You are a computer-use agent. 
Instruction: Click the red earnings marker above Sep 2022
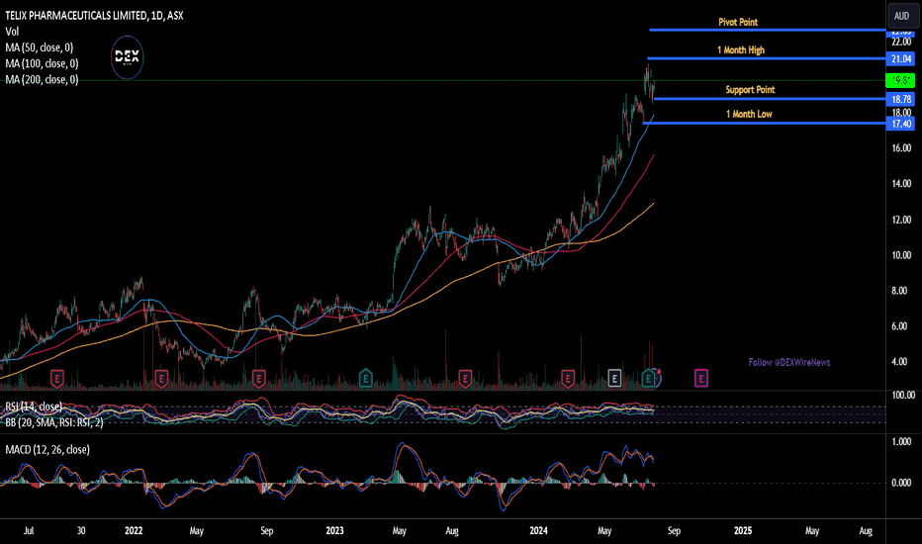tap(259, 378)
